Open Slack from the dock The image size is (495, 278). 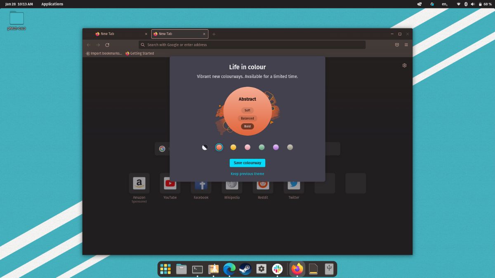pyautogui.click(x=277, y=269)
